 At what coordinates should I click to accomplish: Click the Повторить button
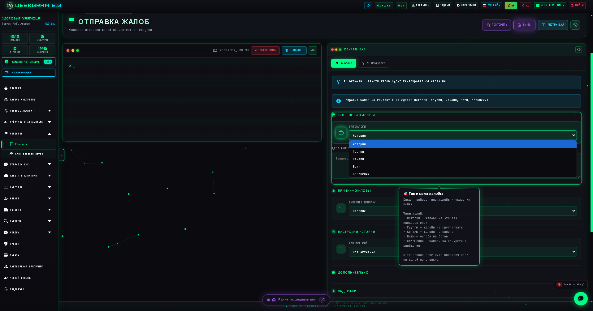click(x=496, y=25)
